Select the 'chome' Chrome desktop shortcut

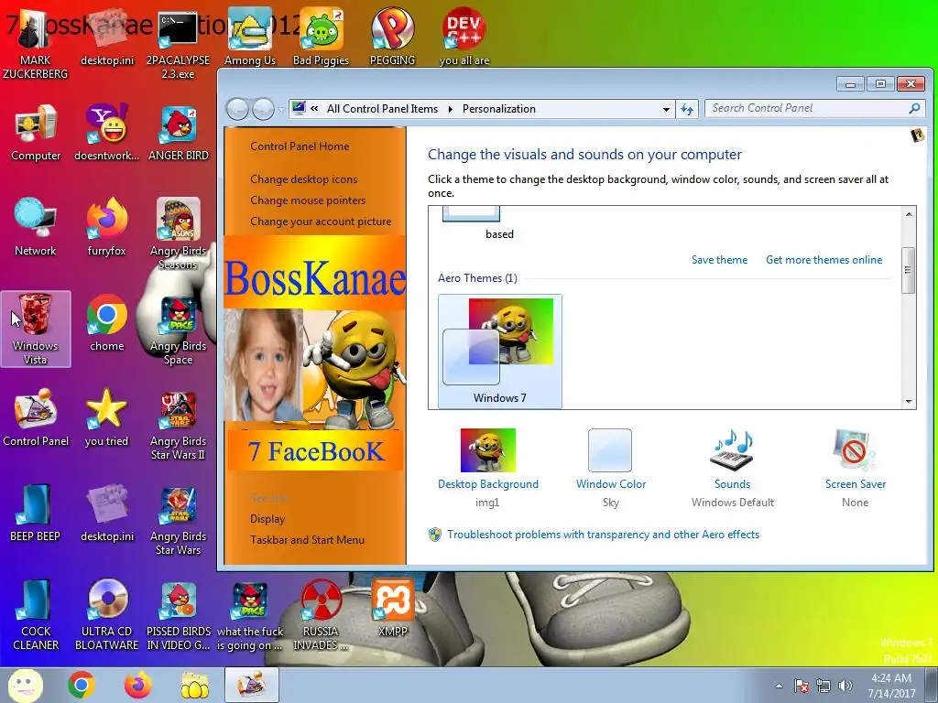[106, 323]
